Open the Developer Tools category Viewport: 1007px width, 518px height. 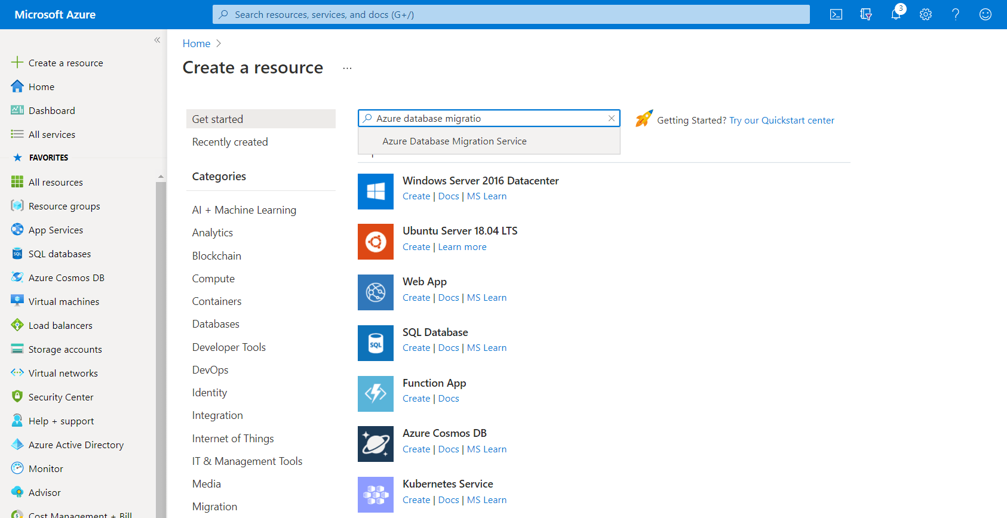coord(229,347)
